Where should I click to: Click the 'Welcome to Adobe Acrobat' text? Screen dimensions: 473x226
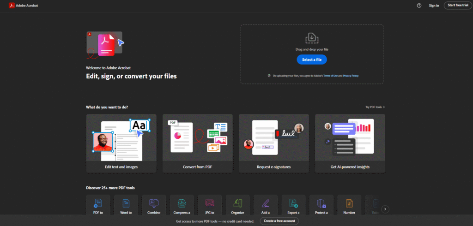(x=108, y=68)
